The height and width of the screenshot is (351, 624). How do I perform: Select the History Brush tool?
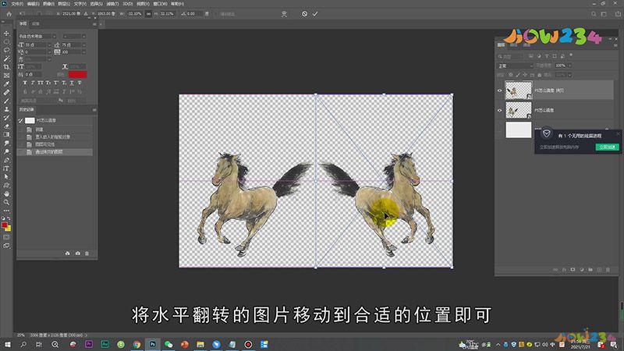[6, 118]
